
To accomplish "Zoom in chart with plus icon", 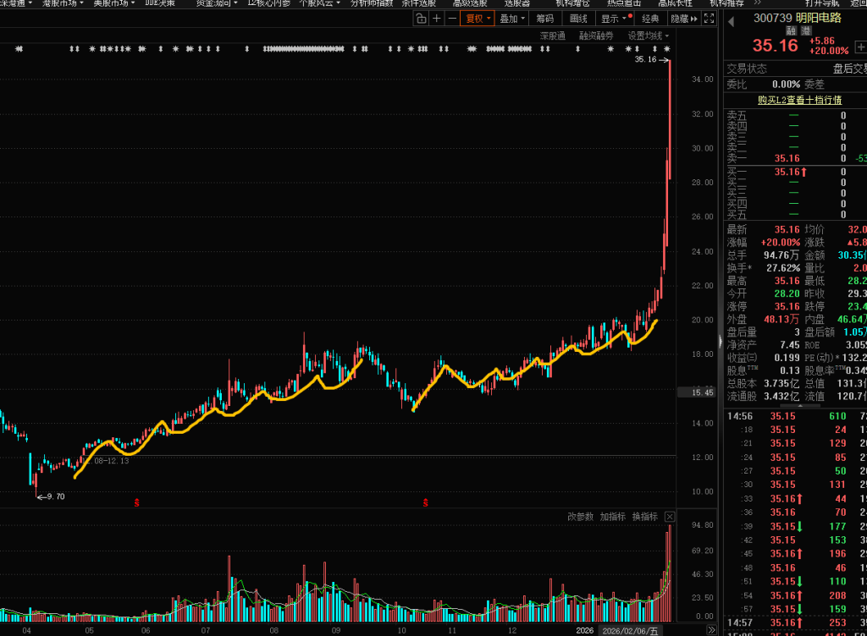I will click(x=437, y=19).
